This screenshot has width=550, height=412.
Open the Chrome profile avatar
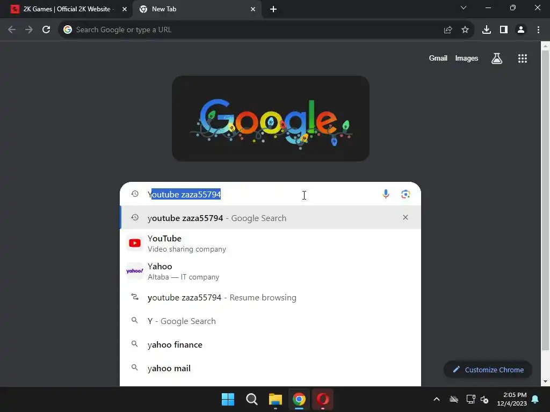pos(521,30)
